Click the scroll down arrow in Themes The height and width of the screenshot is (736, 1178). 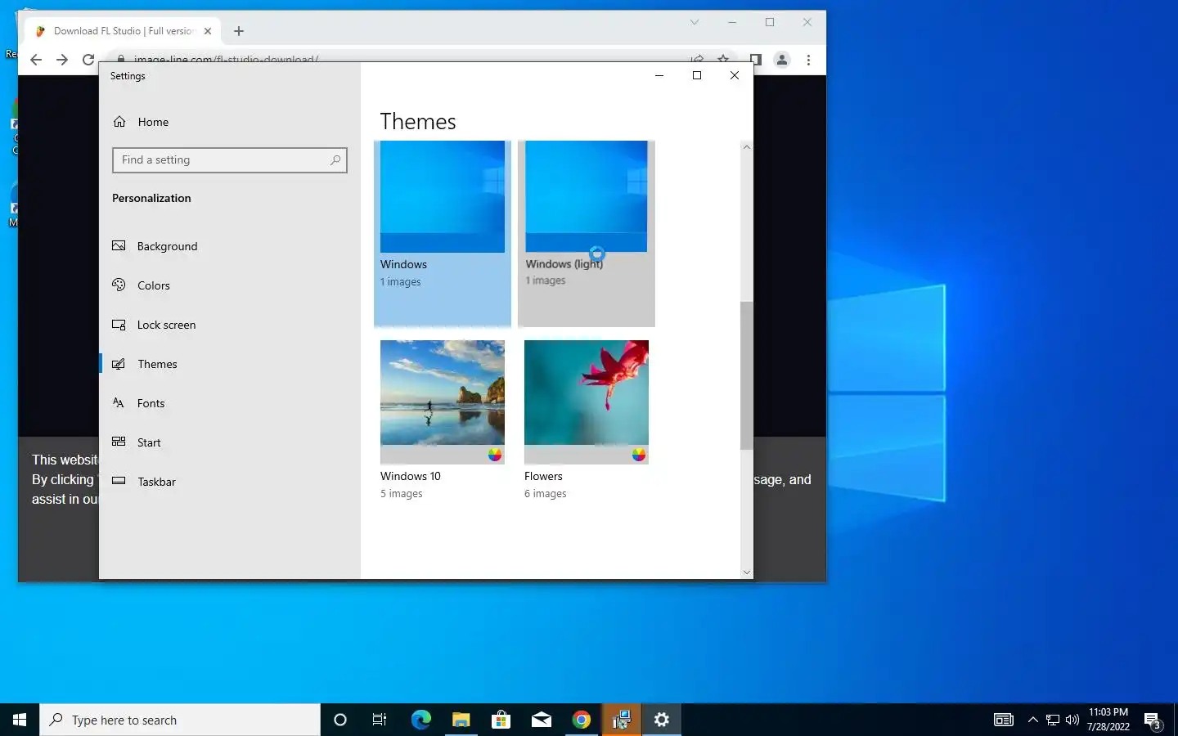click(746, 572)
